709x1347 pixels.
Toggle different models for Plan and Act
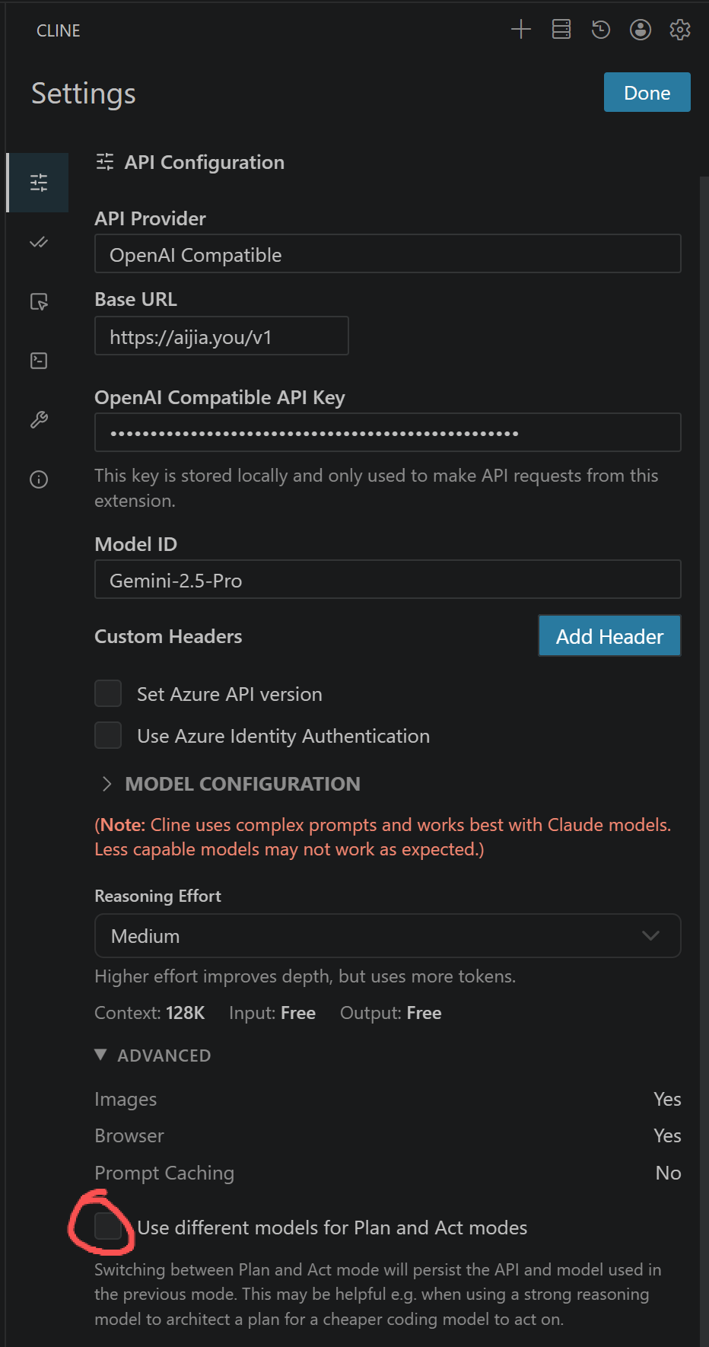pyautogui.click(x=108, y=1227)
